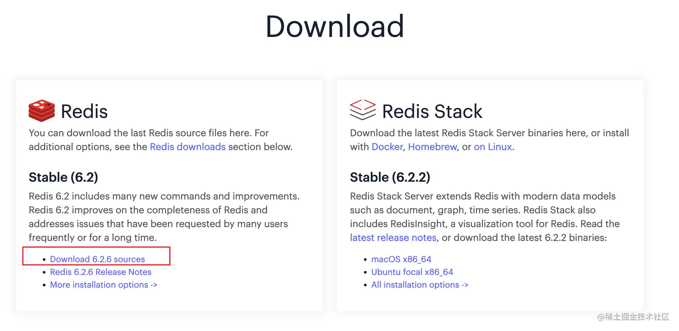679x331 pixels.
Task: Click More installation options arrow link
Action: point(103,285)
